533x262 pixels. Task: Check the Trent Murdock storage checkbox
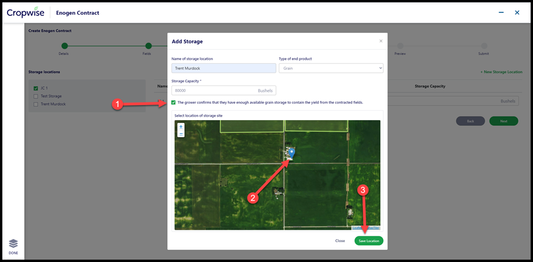pos(36,104)
